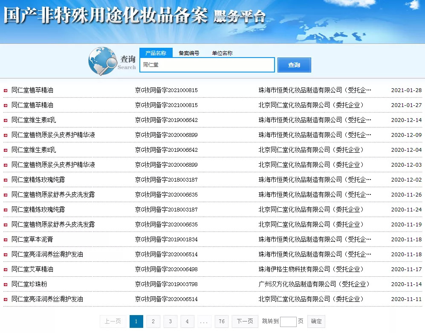Click filing number 京G妆网备字2019003798
425x333 pixels.
point(166,284)
